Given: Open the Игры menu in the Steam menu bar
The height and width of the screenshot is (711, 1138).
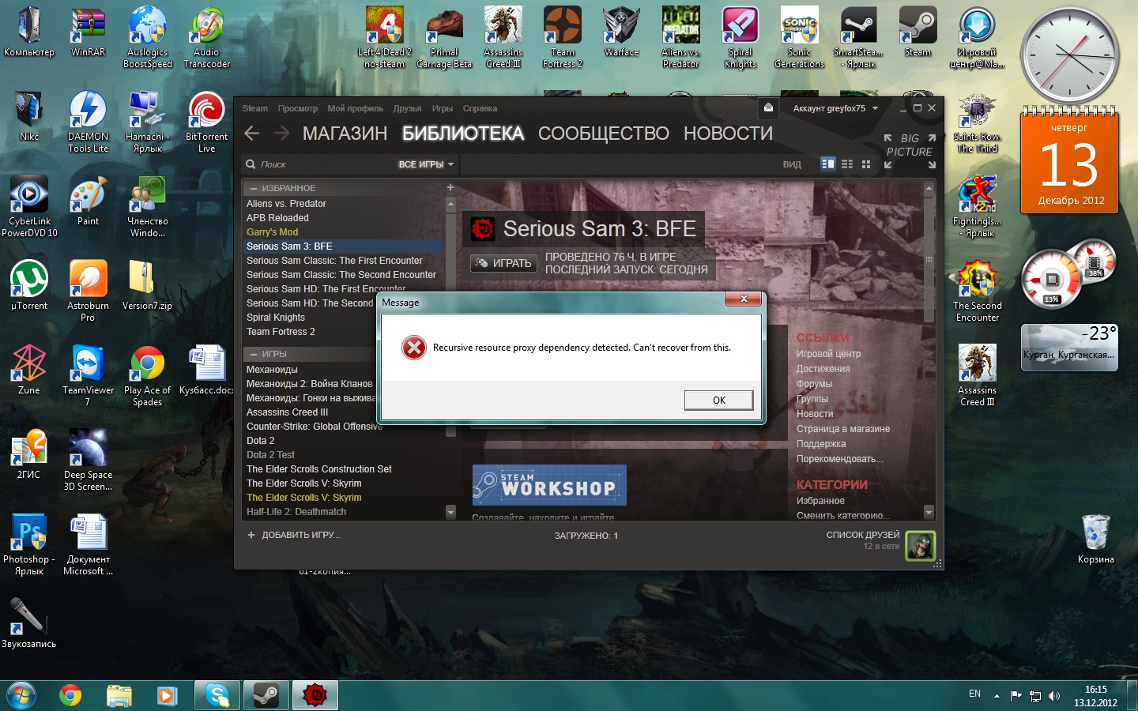Looking at the screenshot, I should pos(443,108).
